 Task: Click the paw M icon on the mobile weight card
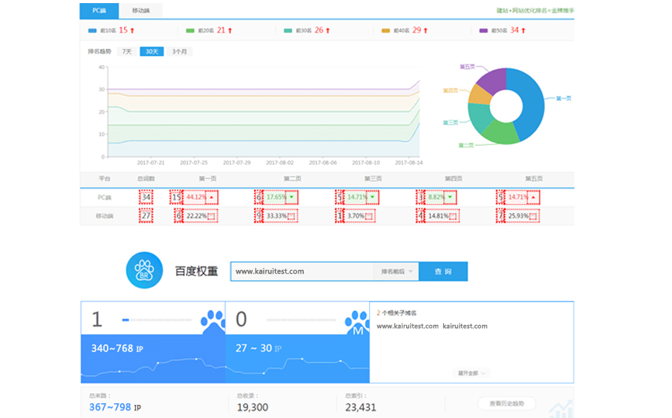click(357, 323)
